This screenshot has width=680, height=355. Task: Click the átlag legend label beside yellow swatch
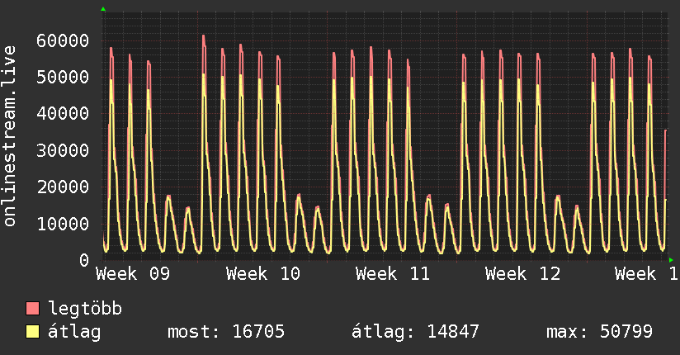[x=74, y=332]
